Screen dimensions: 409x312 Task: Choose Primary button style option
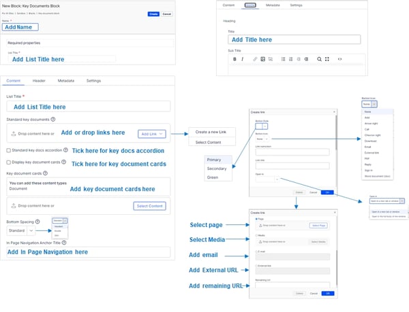(x=218, y=160)
